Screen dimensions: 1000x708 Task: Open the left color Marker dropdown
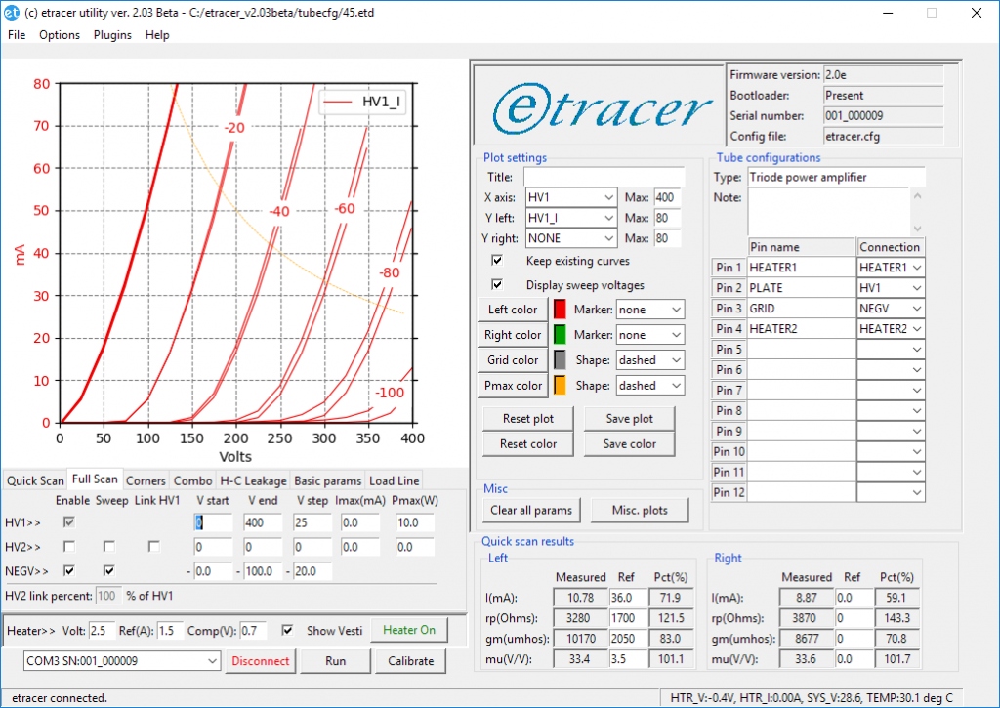point(649,310)
